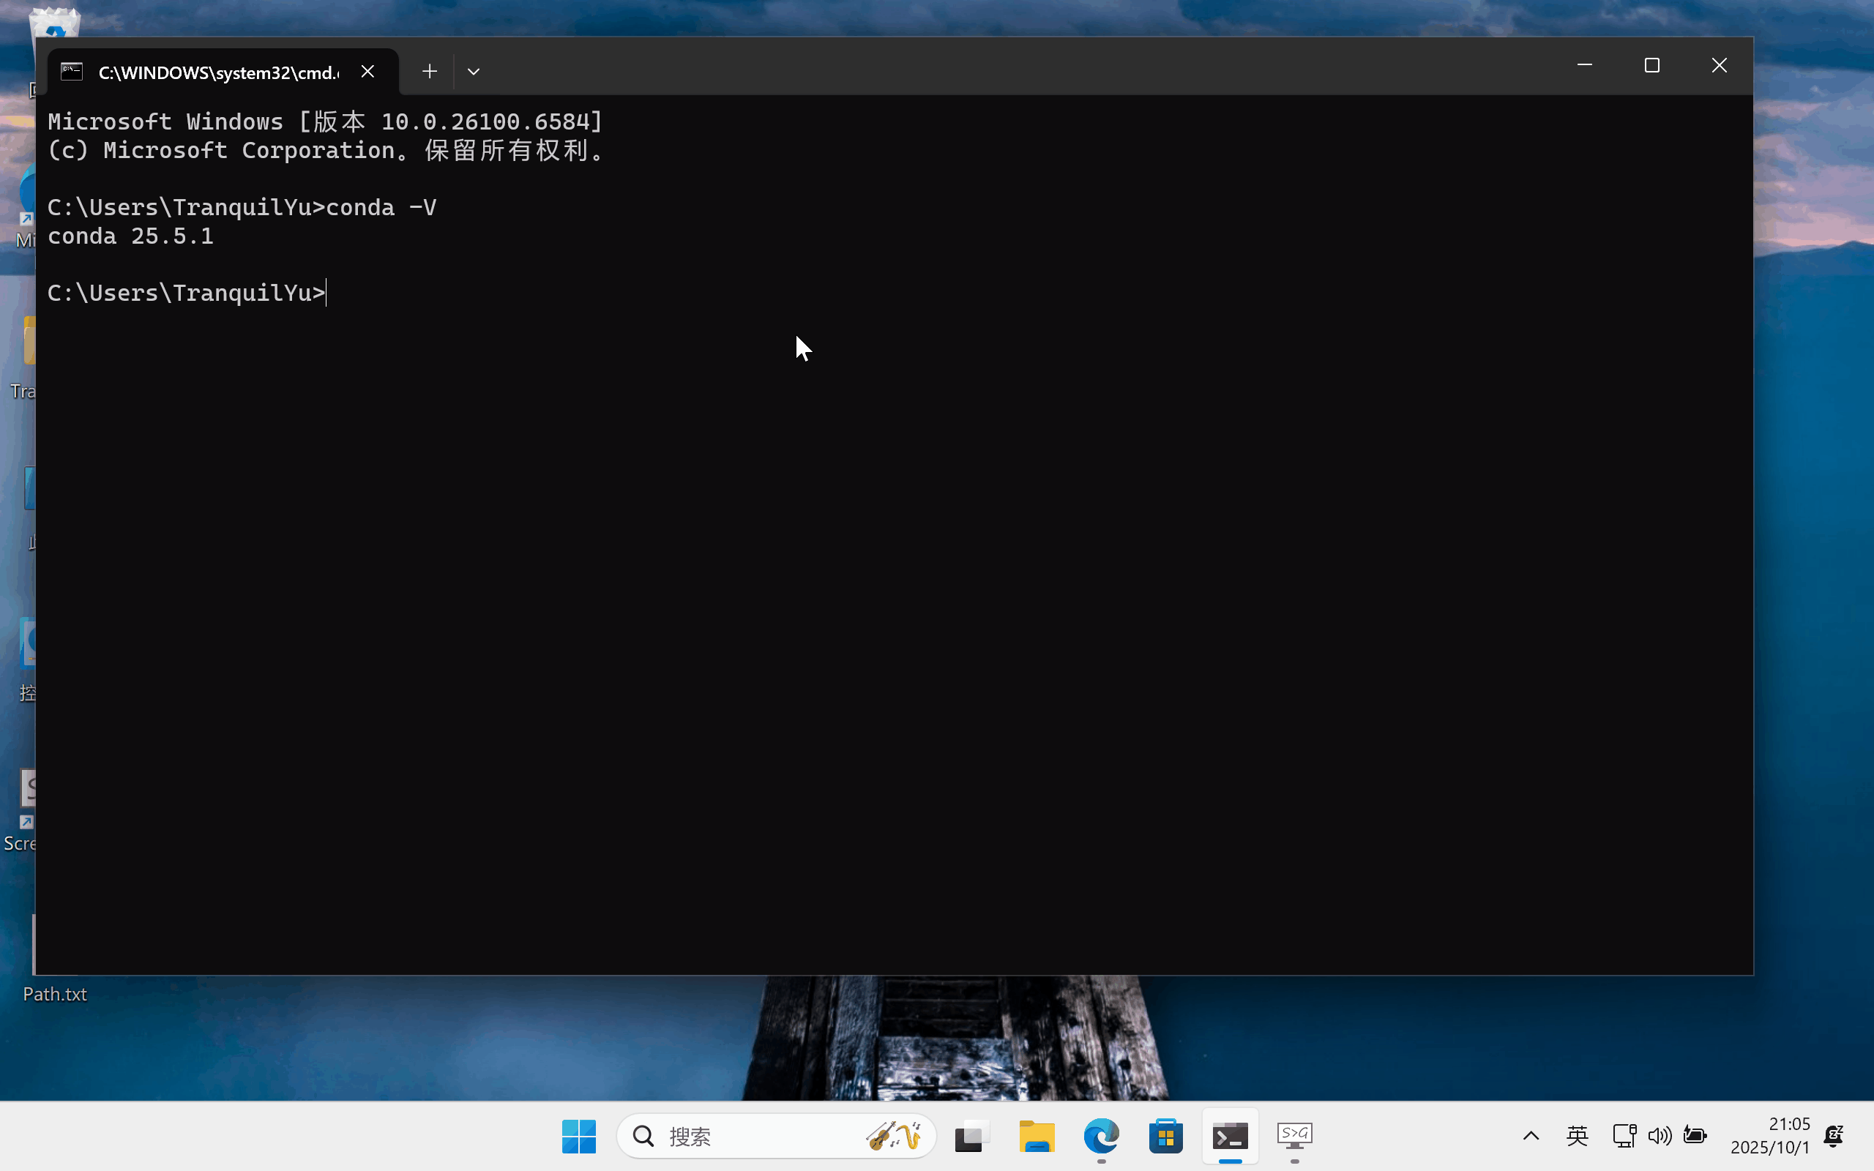This screenshot has width=1874, height=1171.
Task: Click the battery status icon
Action: 1695,1136
